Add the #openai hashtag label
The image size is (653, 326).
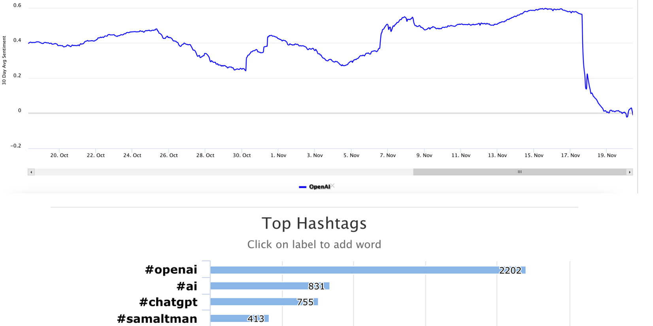pyautogui.click(x=171, y=270)
